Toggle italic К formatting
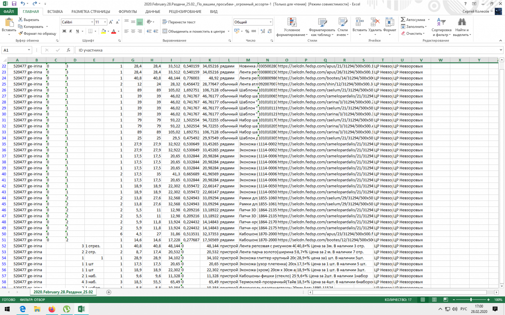 tap(71, 31)
